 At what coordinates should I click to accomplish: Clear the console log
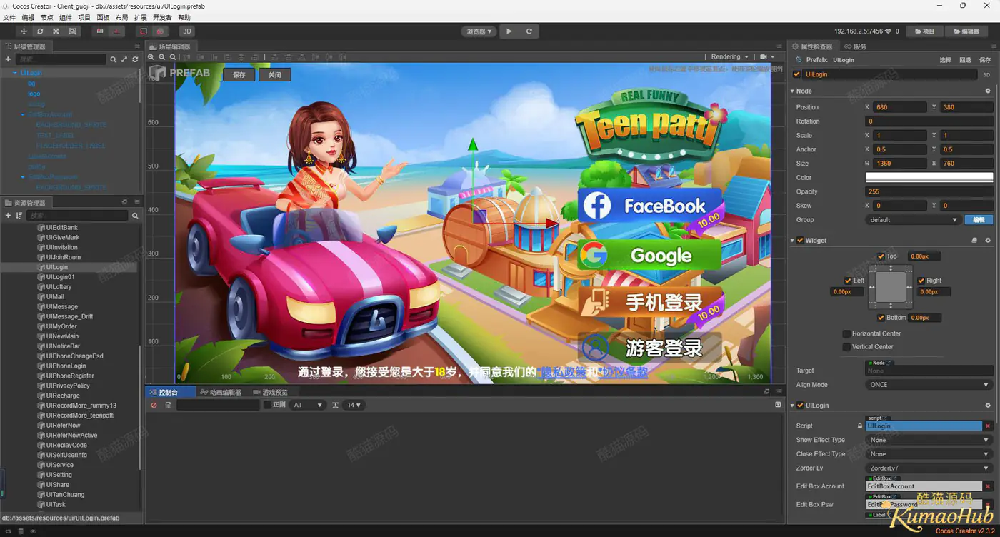(x=154, y=405)
